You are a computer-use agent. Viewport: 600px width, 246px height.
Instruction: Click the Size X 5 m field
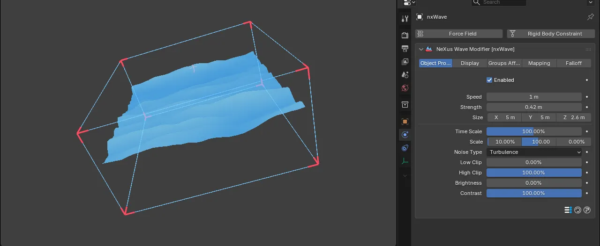[504, 117]
